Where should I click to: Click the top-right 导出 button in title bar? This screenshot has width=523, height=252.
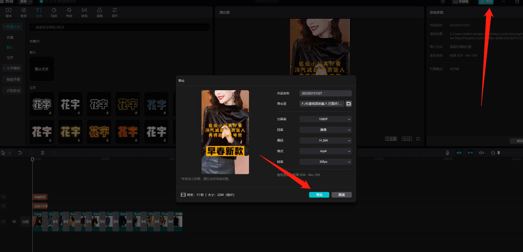486,2
